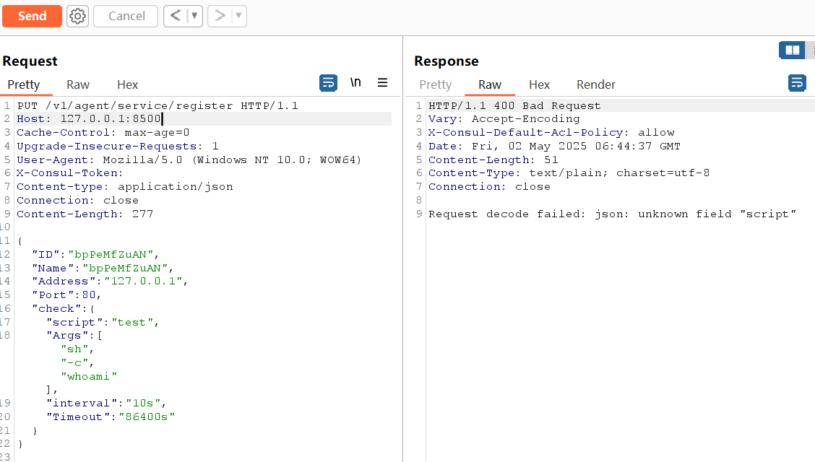This screenshot has height=462, width=815.
Task: Toggle word wrap in Request panel
Action: tap(328, 83)
